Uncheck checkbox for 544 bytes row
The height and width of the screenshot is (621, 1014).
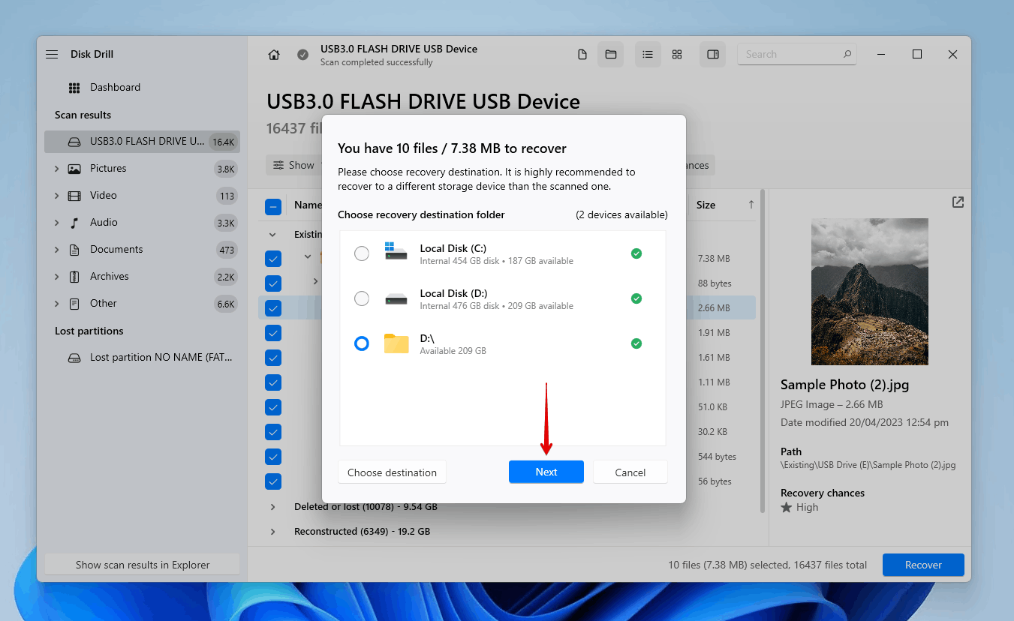pyautogui.click(x=273, y=457)
